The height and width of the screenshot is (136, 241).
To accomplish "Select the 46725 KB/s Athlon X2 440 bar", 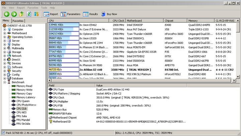I will click(x=64, y=70).
